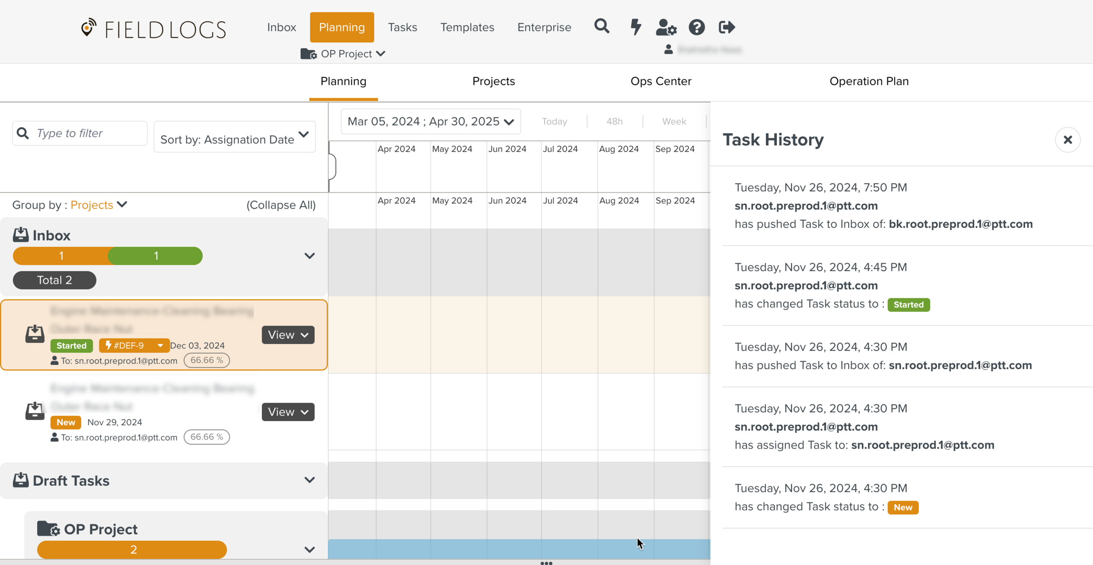This screenshot has height=565, width=1093.
Task: Collapse the Inbox group chevron
Action: (310, 256)
